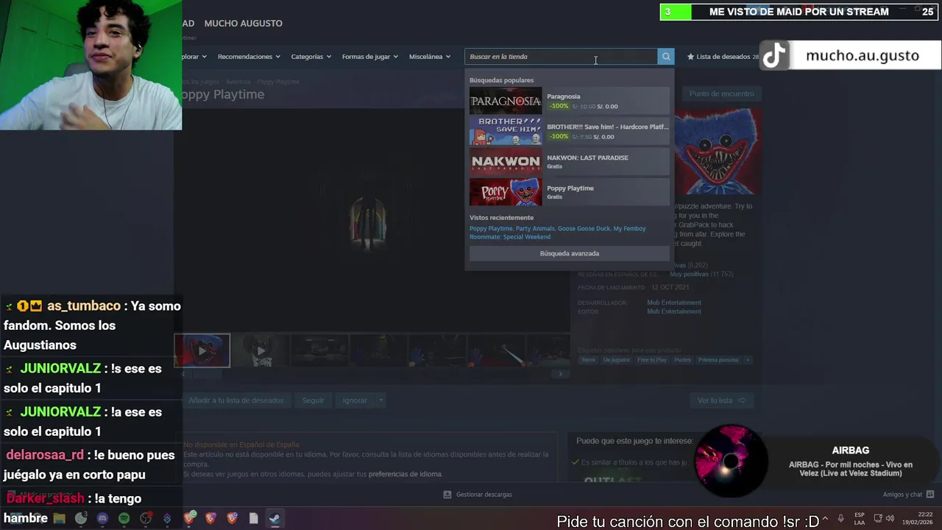Click Ver tu lista button
Image resolution: width=942 pixels, height=530 pixels.
pos(721,400)
